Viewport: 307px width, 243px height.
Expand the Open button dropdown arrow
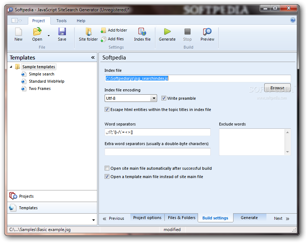[49, 36]
